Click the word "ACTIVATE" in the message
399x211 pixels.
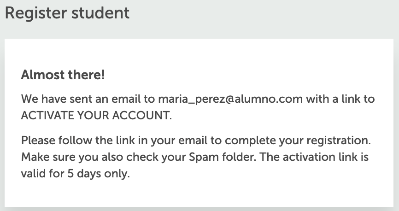45,116
